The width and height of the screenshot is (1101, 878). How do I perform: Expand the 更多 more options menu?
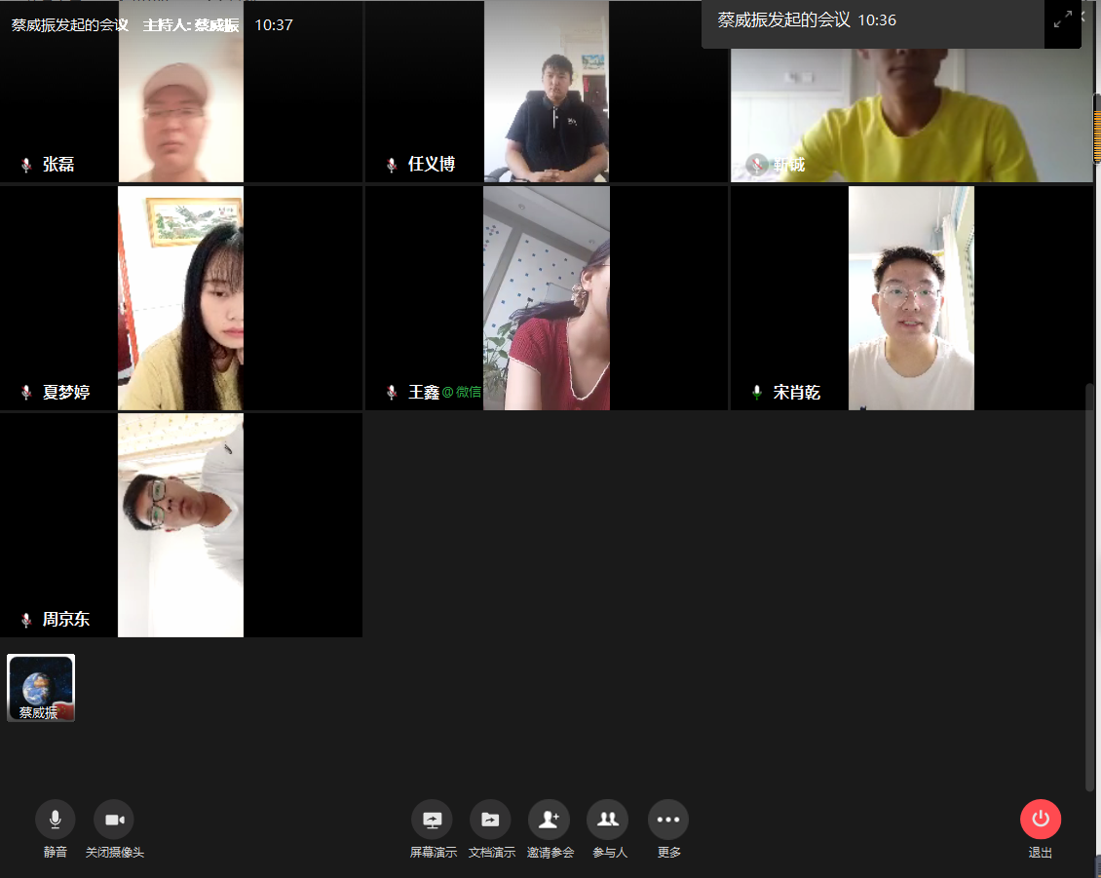tap(668, 820)
